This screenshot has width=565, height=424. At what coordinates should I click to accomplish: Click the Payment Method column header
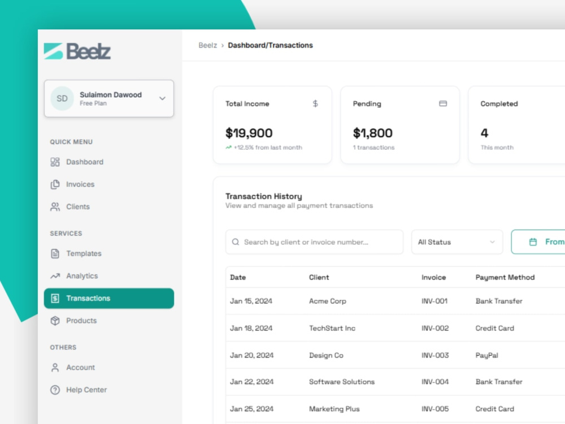coord(505,277)
